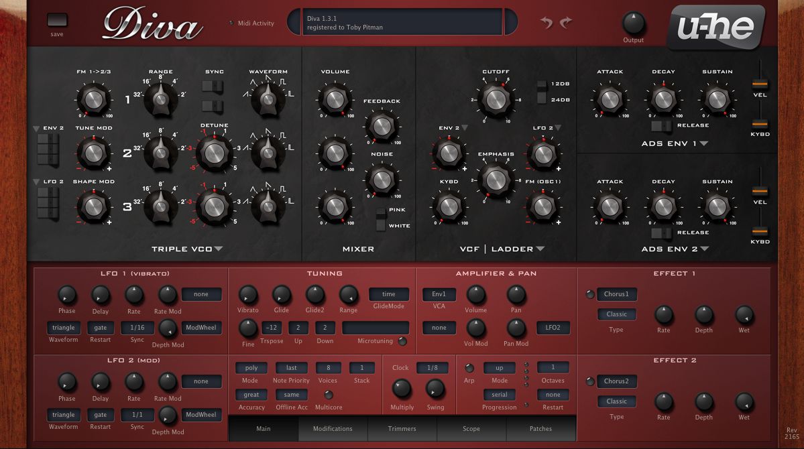The image size is (804, 449).
Task: Open the GlideMode time selector
Action: 389,294
